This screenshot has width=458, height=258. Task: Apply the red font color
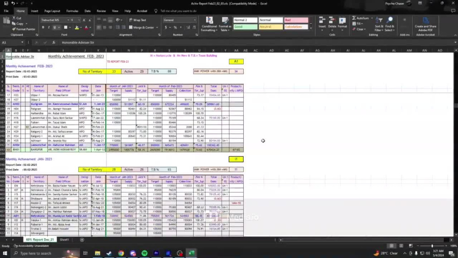86,27
